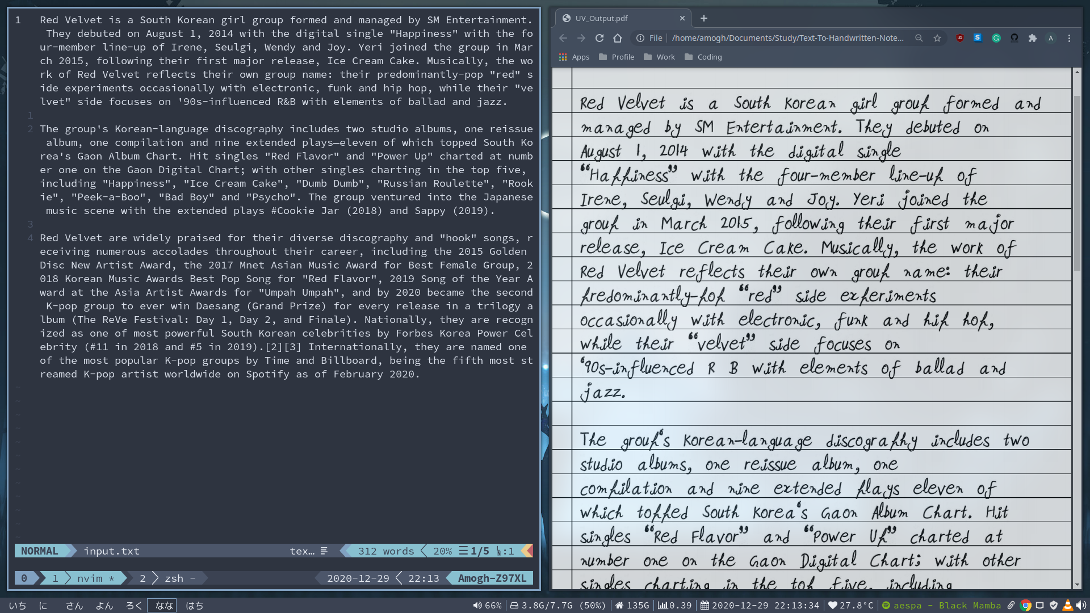
Task: Click the volume 66% speaker indicator
Action: pyautogui.click(x=488, y=605)
